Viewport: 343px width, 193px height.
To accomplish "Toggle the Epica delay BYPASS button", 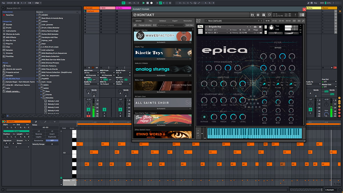I will click(x=204, y=117).
